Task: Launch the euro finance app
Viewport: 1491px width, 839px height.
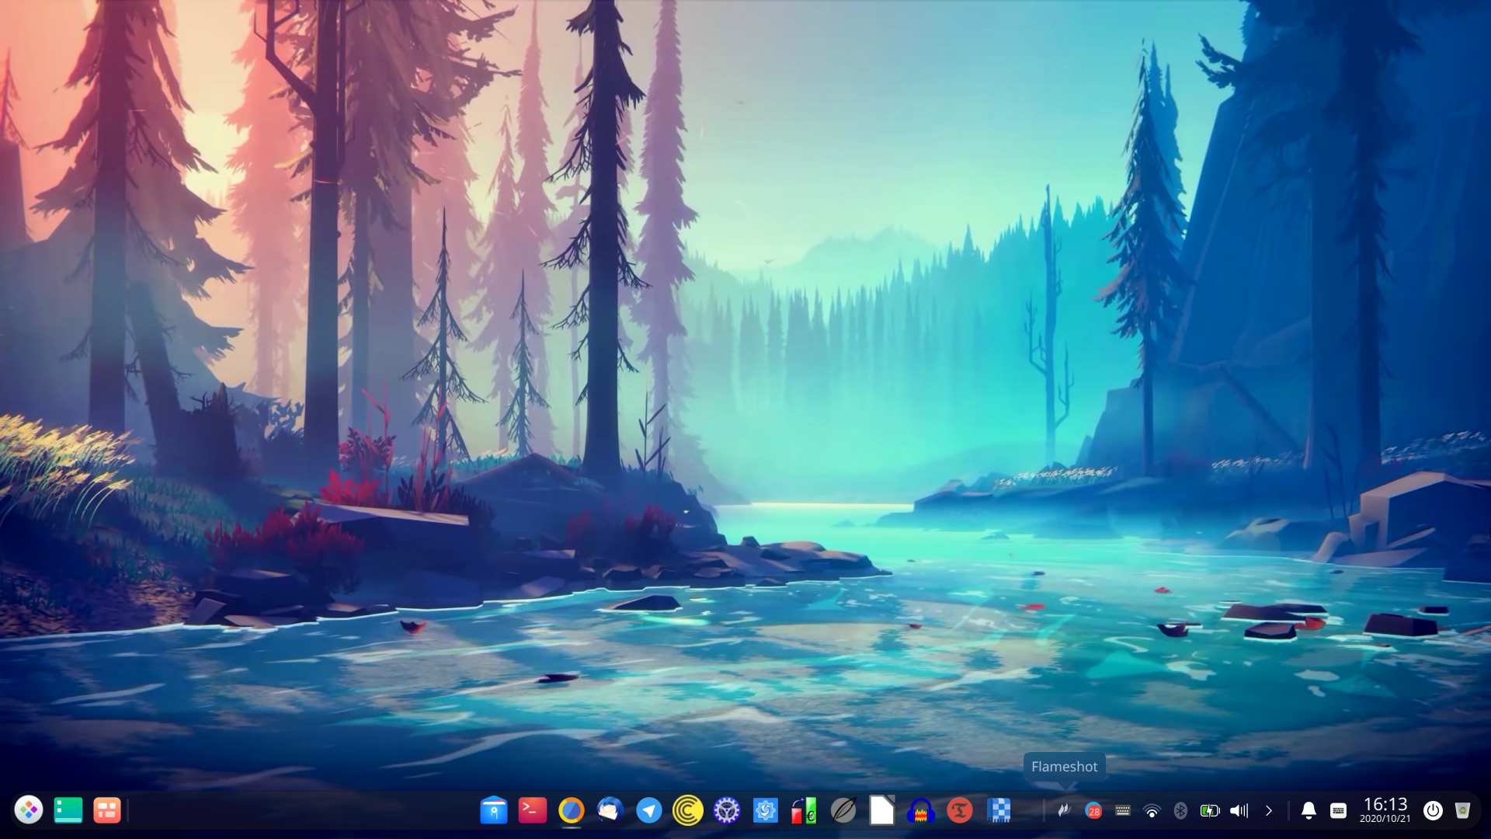Action: 805,810
